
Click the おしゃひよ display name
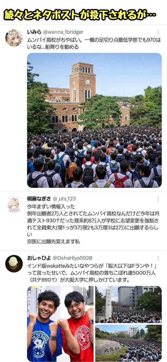click(39, 258)
